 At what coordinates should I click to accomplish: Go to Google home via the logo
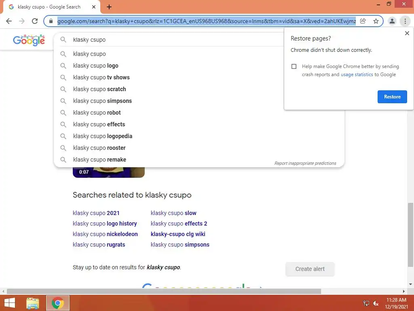click(29, 40)
